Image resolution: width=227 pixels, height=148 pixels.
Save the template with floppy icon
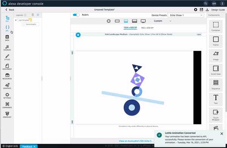coord(201,10)
